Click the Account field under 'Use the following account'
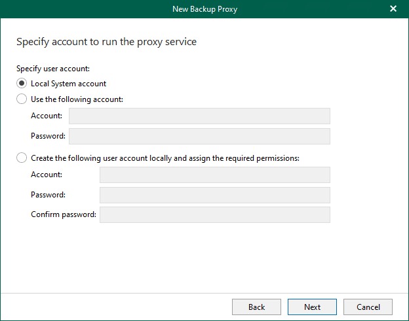409x321 pixels. coord(199,116)
